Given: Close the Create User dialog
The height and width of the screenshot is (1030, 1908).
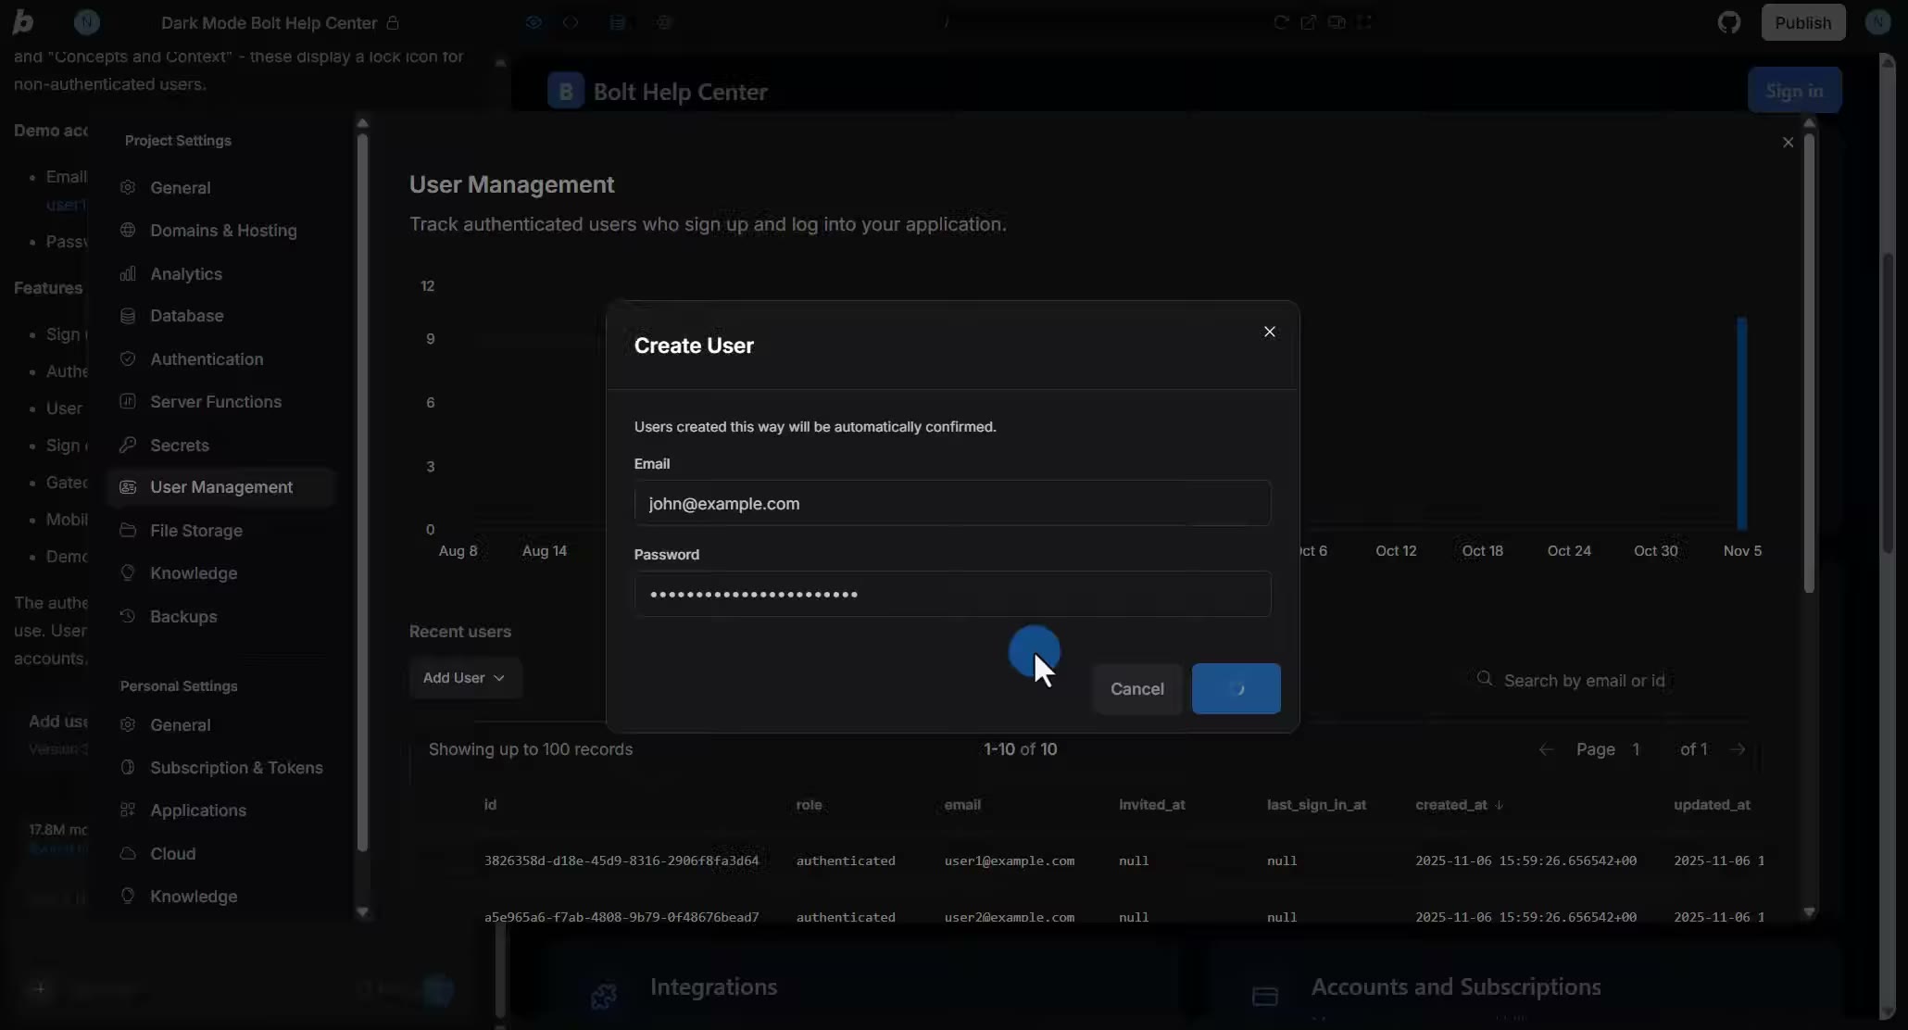Looking at the screenshot, I should [x=1269, y=332].
